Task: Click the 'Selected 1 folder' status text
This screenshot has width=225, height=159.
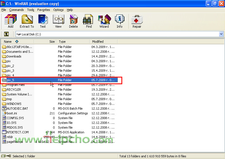Action: coord(24,156)
